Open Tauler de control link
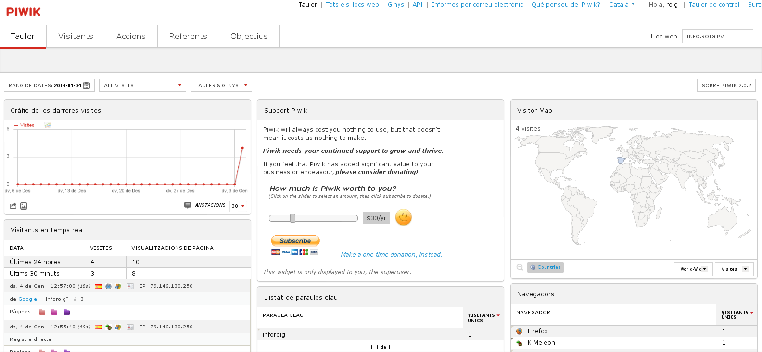 click(x=714, y=5)
